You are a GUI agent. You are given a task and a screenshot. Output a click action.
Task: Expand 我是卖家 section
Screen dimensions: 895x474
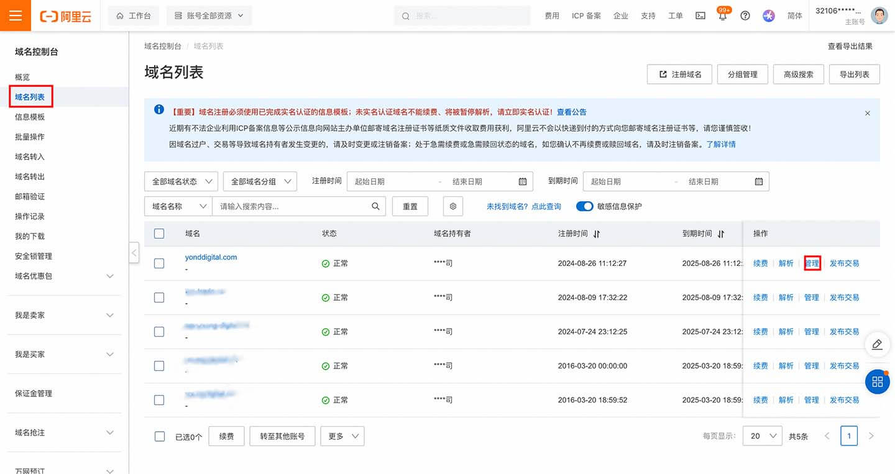[x=64, y=315]
